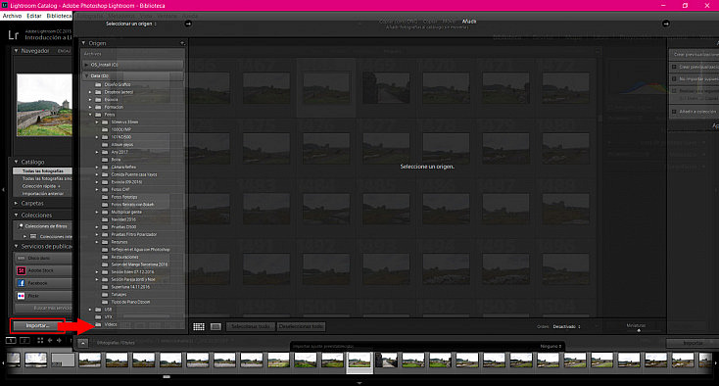Check the Añadir a colección option

coord(674,112)
